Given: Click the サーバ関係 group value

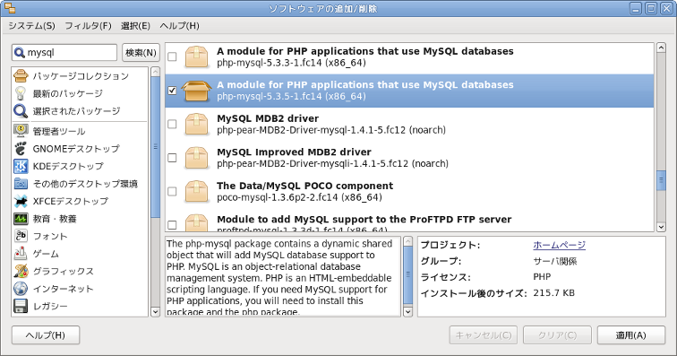Looking at the screenshot, I should 555,261.
